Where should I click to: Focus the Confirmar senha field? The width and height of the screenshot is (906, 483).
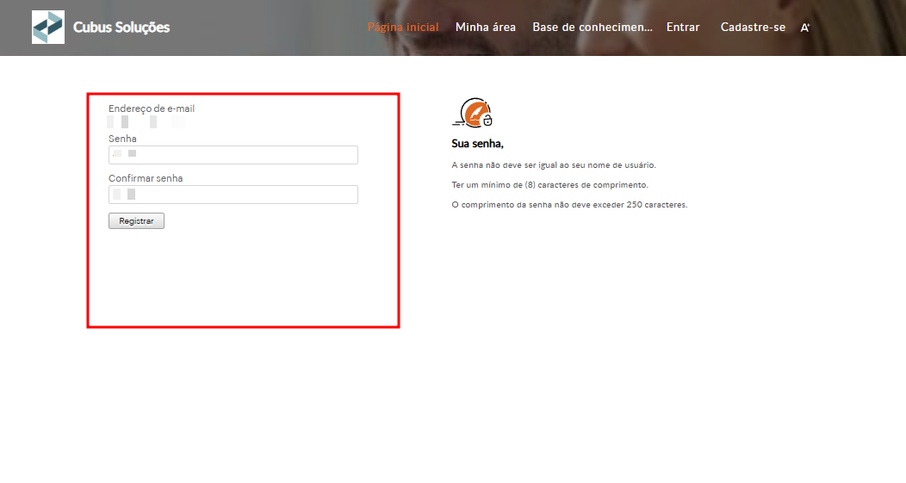pos(233,195)
